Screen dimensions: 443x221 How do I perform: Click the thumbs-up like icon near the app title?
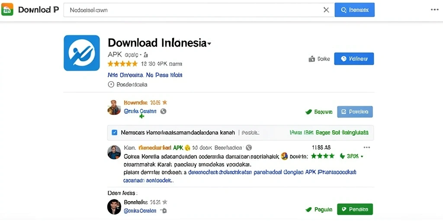pyautogui.click(x=311, y=59)
